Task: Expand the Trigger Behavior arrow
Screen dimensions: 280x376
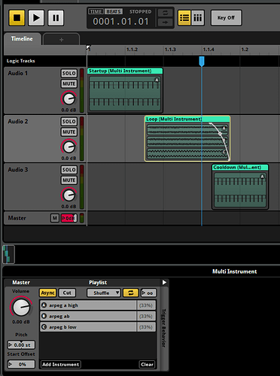Action: [164, 283]
